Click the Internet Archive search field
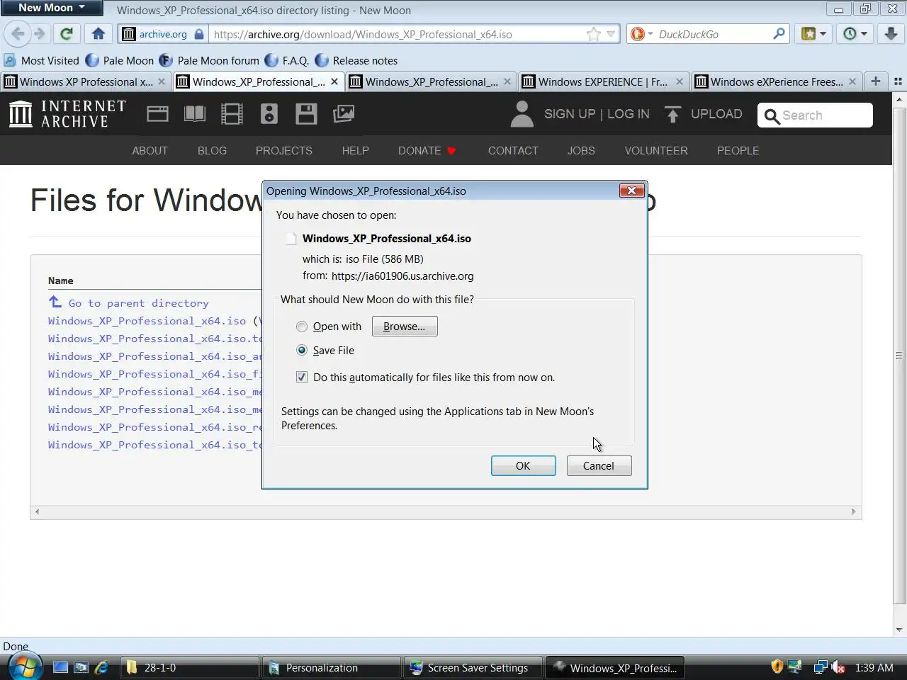The image size is (907, 680). pos(815,115)
